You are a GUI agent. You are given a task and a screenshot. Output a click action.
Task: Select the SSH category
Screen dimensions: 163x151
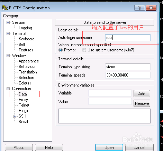[22, 116]
